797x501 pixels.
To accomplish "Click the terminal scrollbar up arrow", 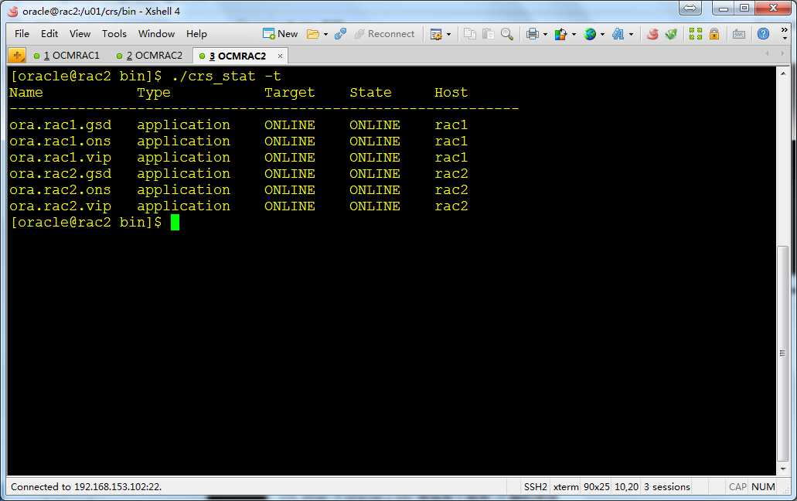I will (783, 73).
